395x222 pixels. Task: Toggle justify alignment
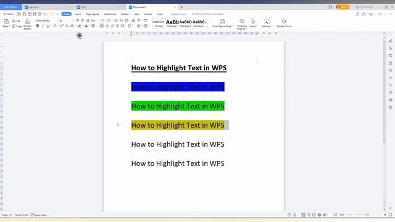[x=117, y=26]
